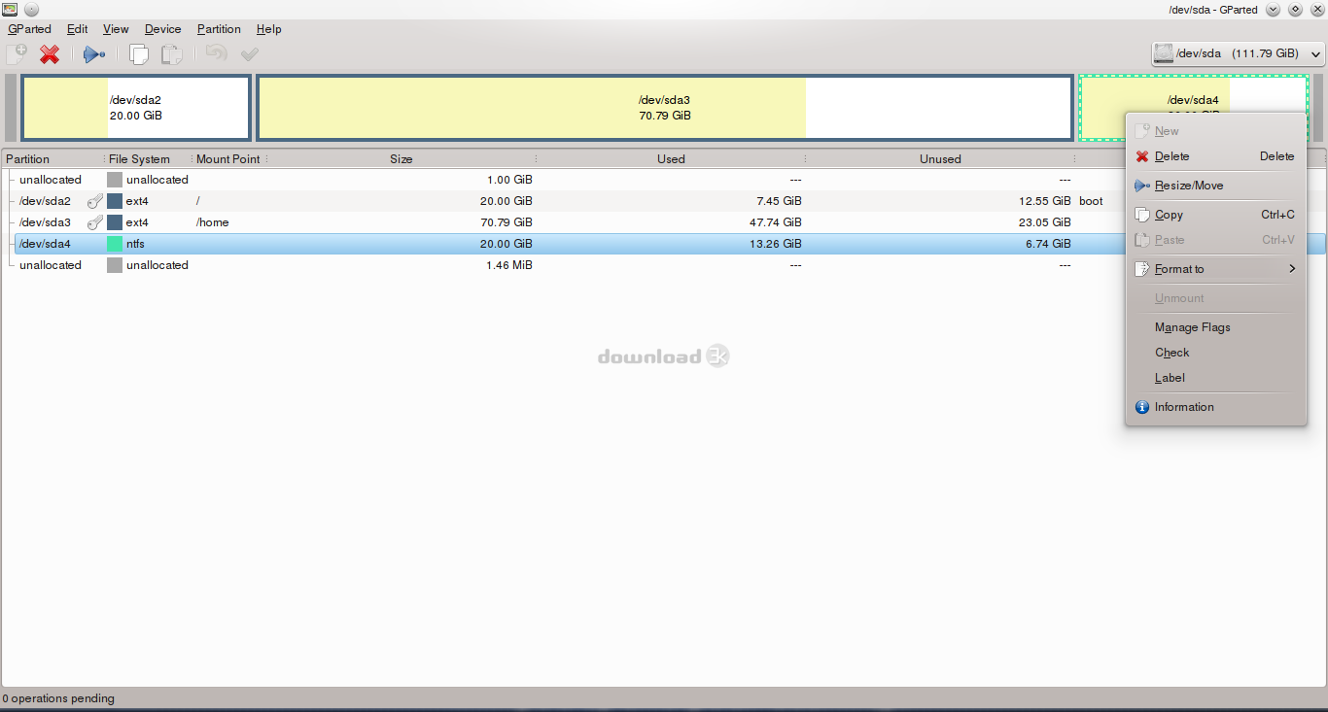The image size is (1328, 712).
Task: Click the Resize/Move toolbar icon
Action: 94,54
